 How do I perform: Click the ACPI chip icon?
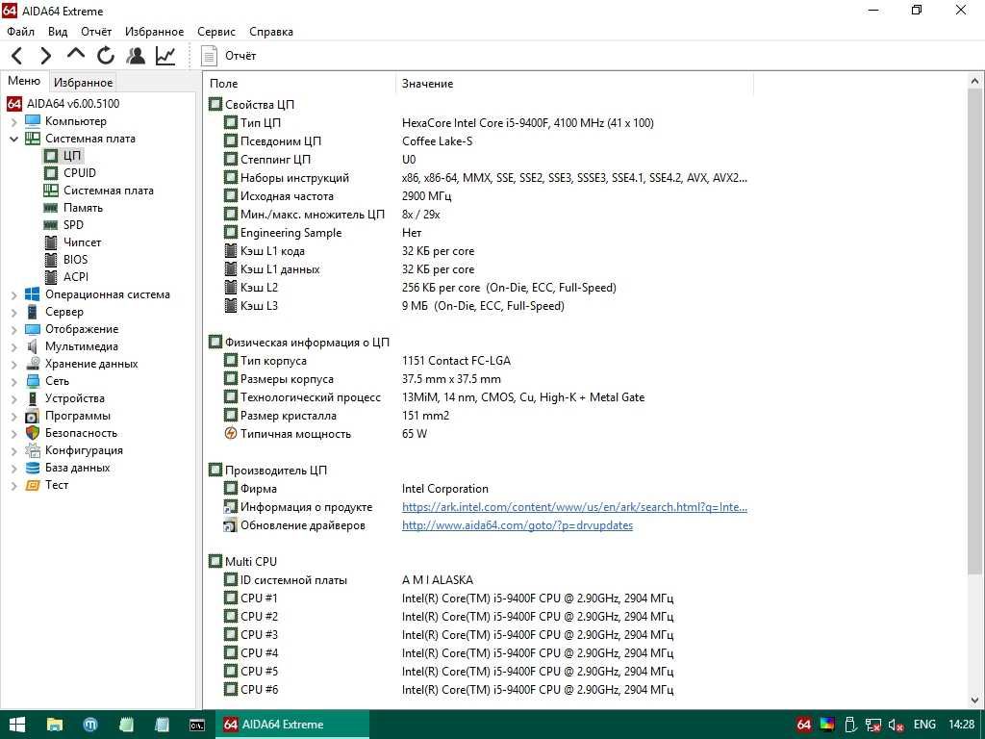(x=51, y=276)
